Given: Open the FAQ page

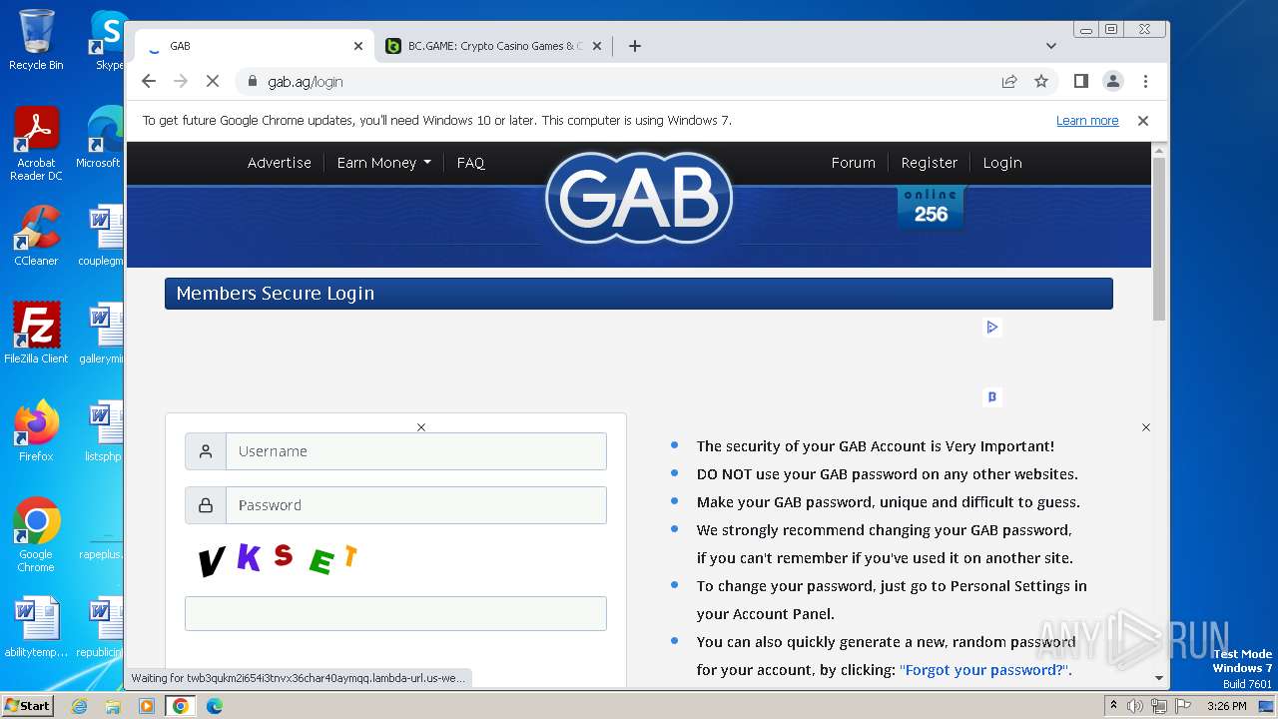Looking at the screenshot, I should (470, 163).
